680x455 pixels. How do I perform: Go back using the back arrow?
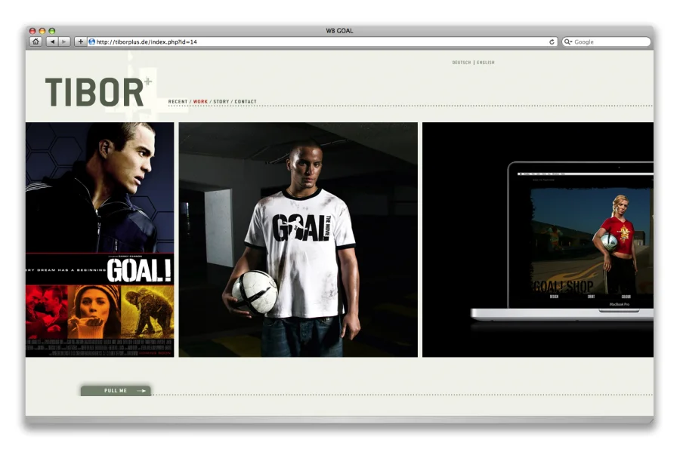pyautogui.click(x=52, y=42)
